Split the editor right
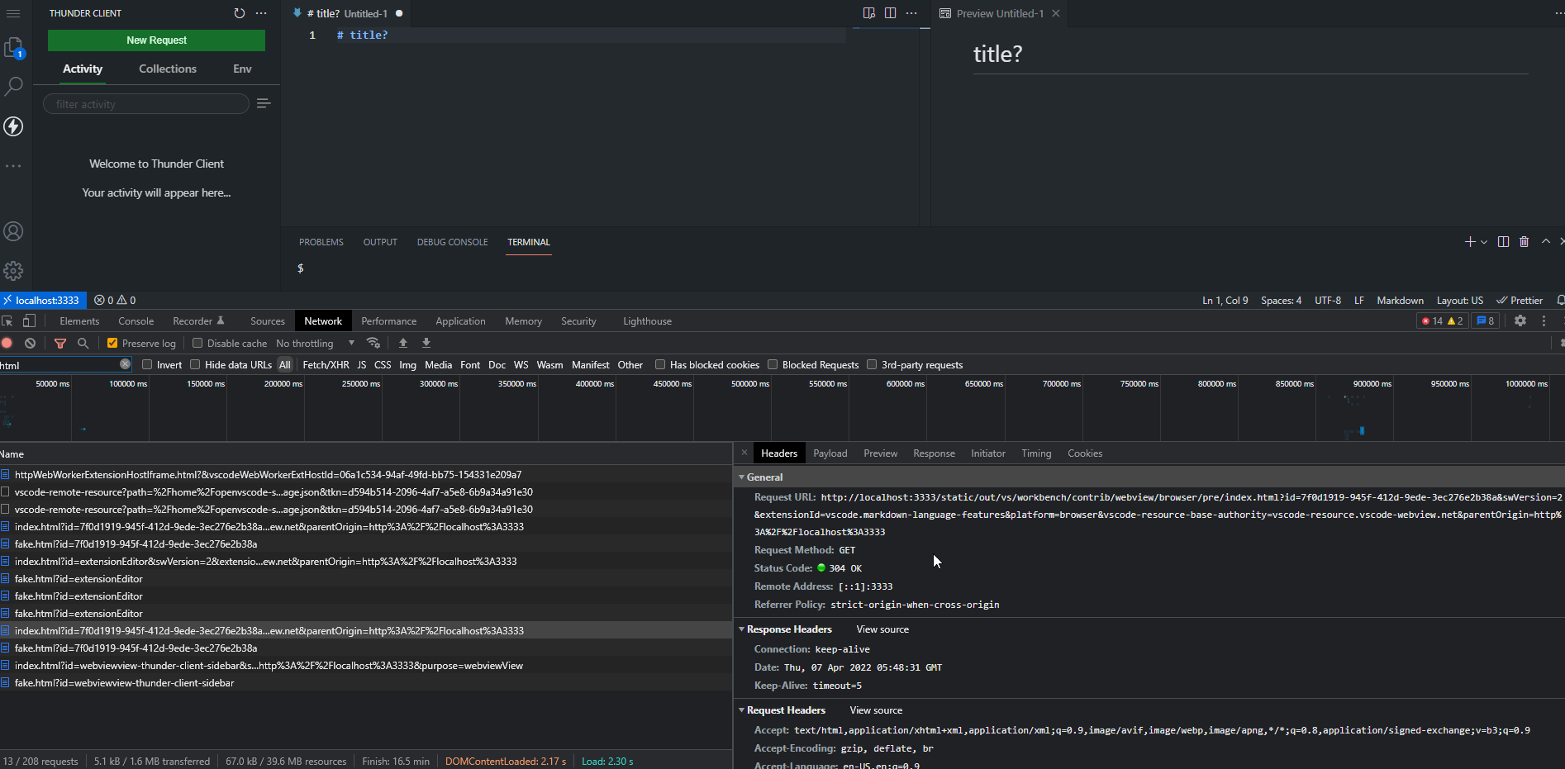Screen dimensions: 1565x769 click(890, 13)
